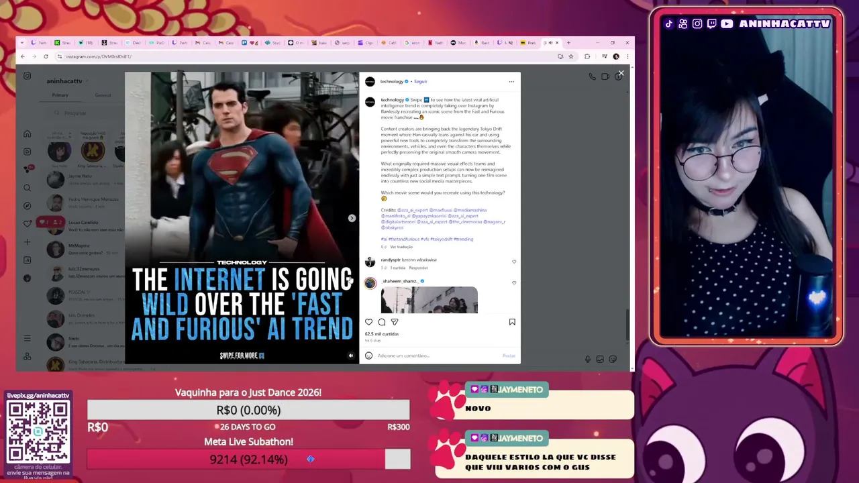Switch to the Primary inbox tab
The image size is (859, 483).
coord(60,95)
